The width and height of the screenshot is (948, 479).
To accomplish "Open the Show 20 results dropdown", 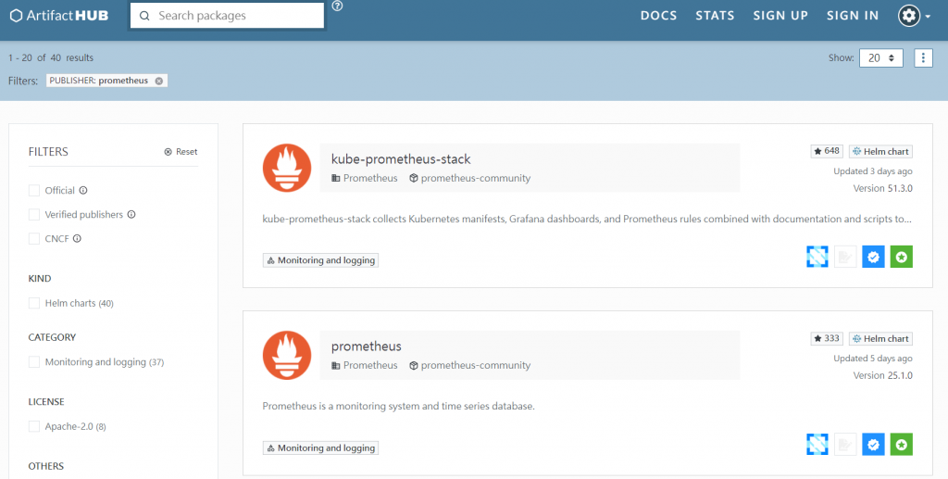I will (x=881, y=58).
